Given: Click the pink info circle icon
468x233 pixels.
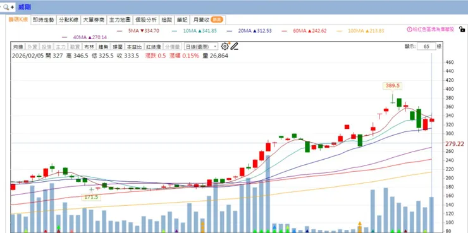Looking at the screenshot, I should (x=410, y=30).
